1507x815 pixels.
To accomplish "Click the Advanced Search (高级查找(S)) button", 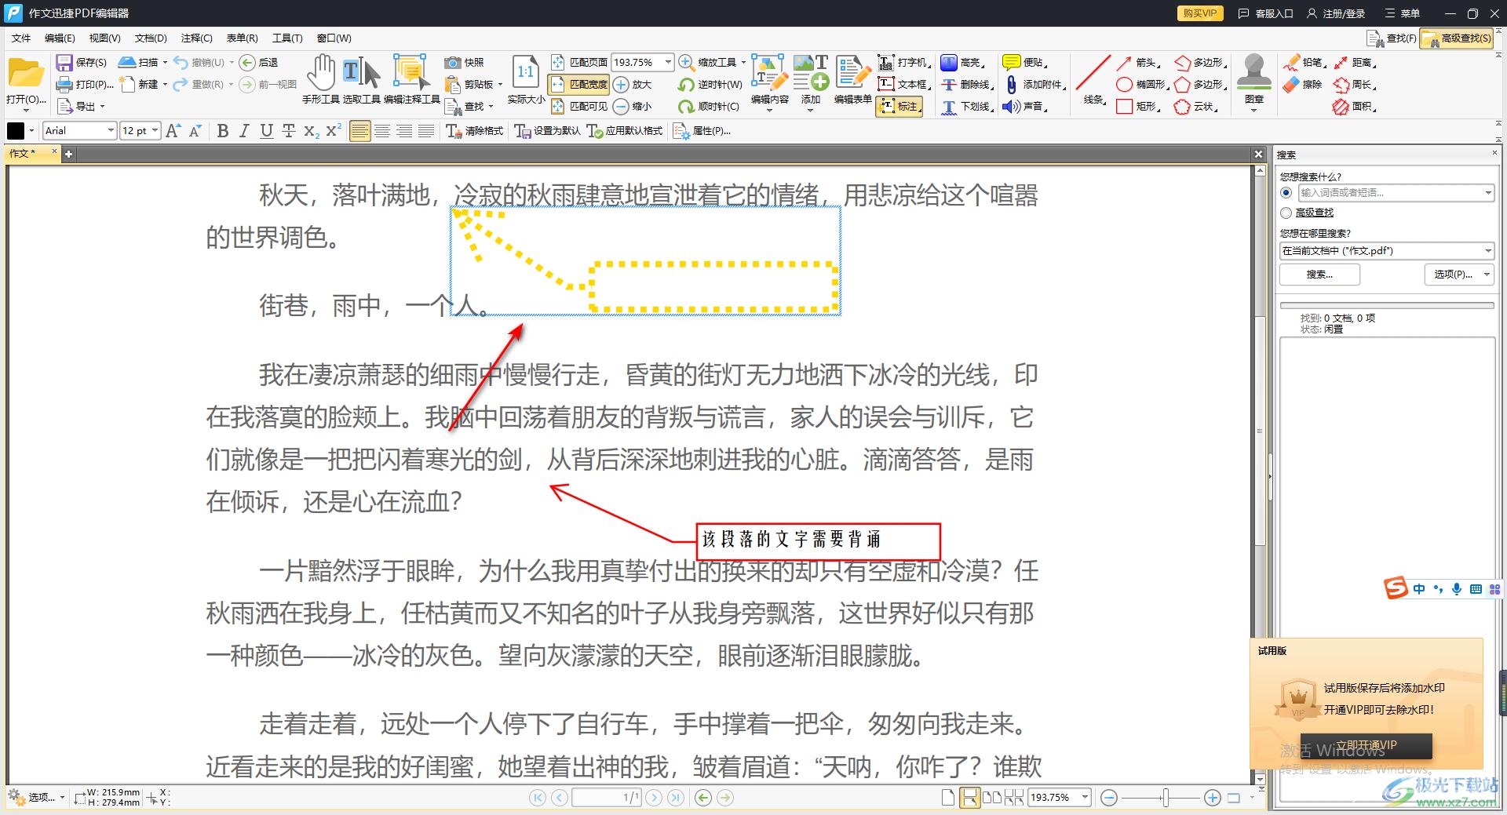I will 1457,38.
